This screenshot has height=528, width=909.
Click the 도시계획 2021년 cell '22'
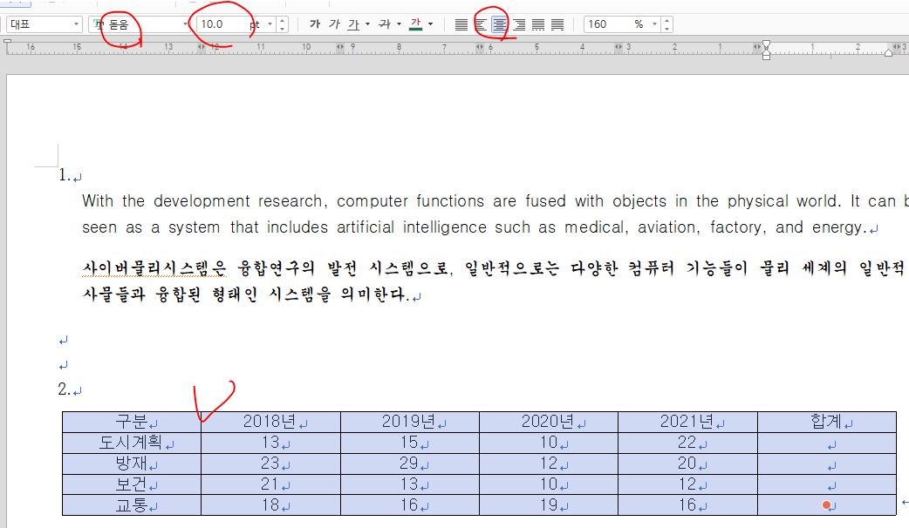pos(687,443)
